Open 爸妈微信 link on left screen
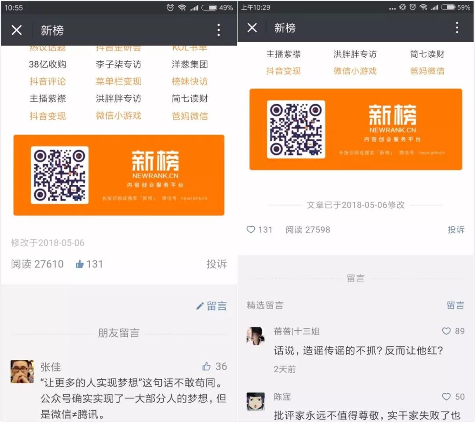This screenshot has height=422, width=475. pos(190,116)
